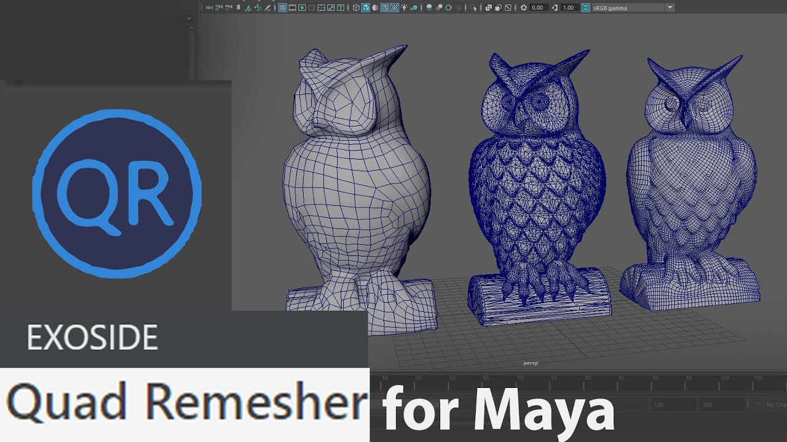
Task: Toggle use all lights bulb icon
Action: coord(404,8)
